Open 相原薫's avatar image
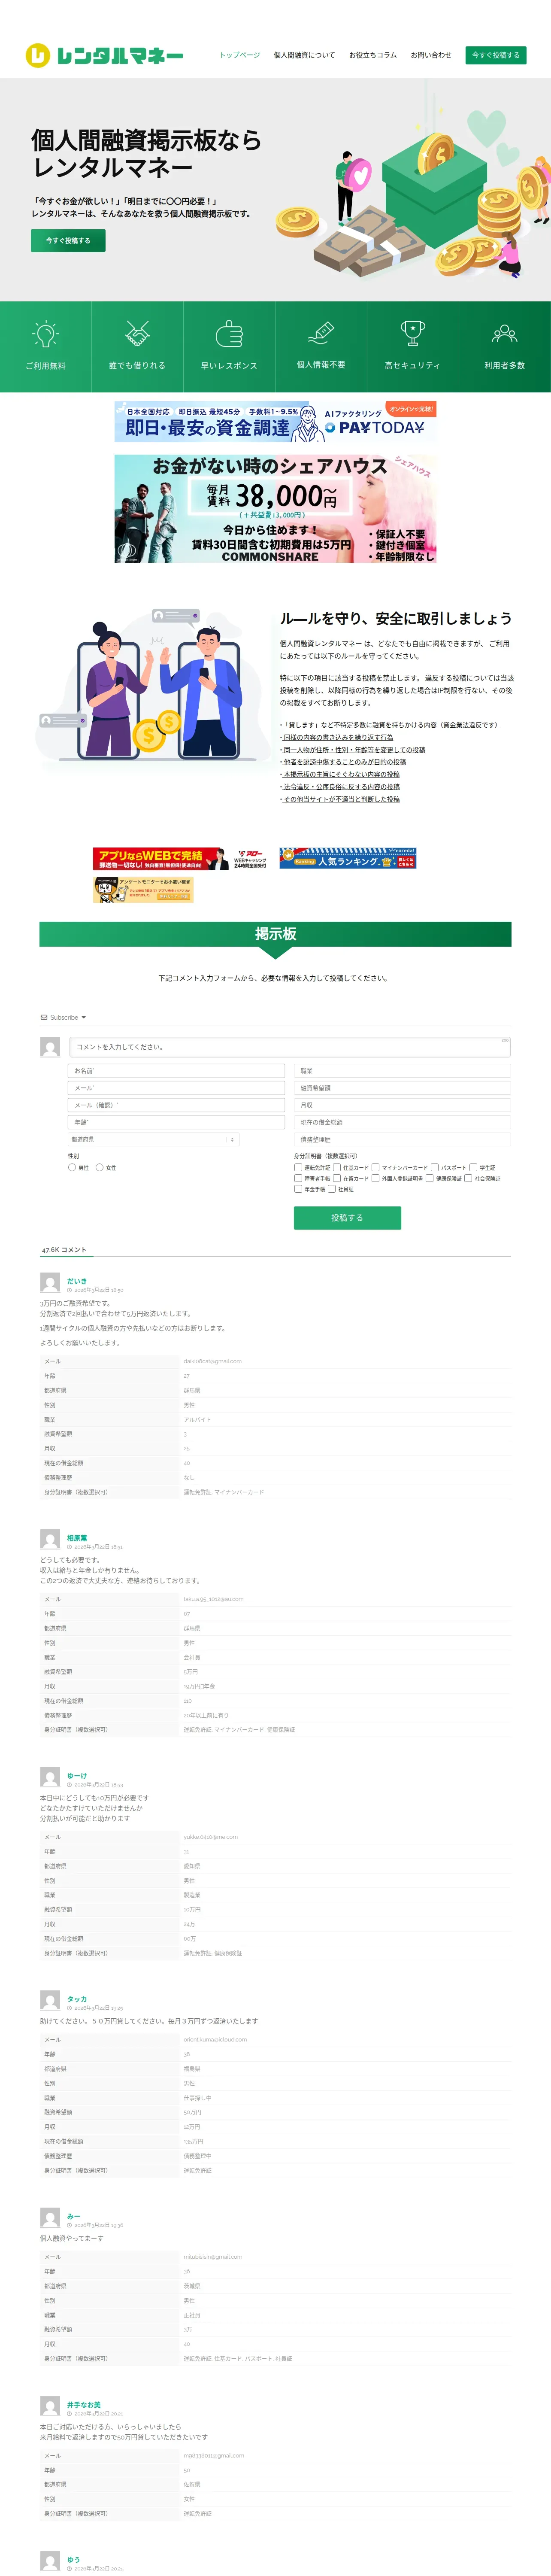 [50, 1540]
